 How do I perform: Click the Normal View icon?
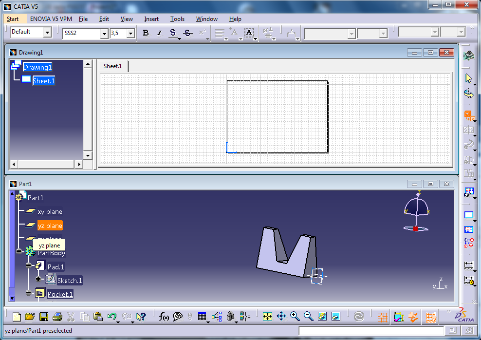click(x=322, y=316)
